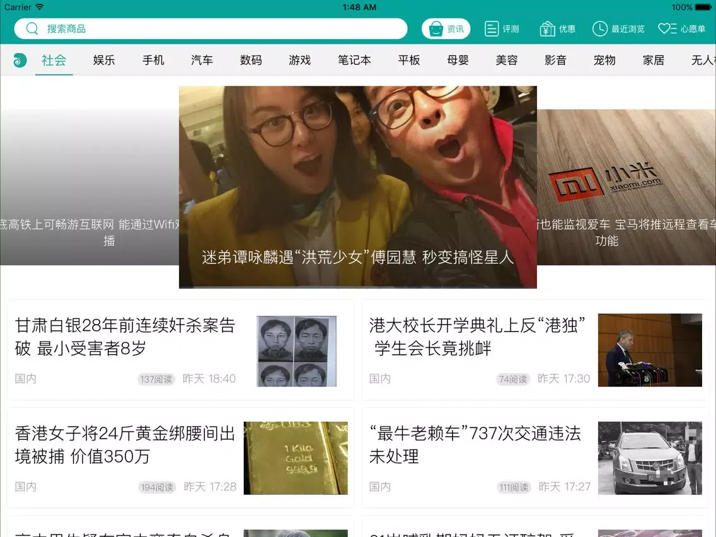Click the 137阅读 read count badge
This screenshot has width=716, height=537.
[x=156, y=379]
